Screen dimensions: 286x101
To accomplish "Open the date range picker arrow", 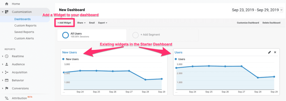I will click(282, 10).
